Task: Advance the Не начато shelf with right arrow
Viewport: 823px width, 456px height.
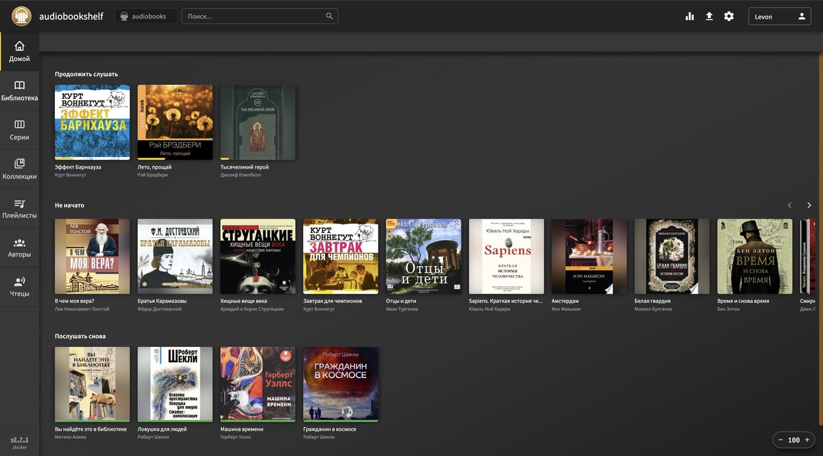Action: click(809, 205)
